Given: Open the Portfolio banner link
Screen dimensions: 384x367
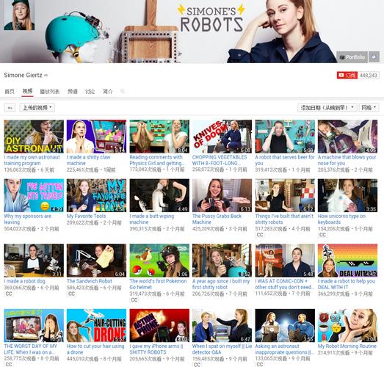Looking at the screenshot, I should tap(352, 57).
